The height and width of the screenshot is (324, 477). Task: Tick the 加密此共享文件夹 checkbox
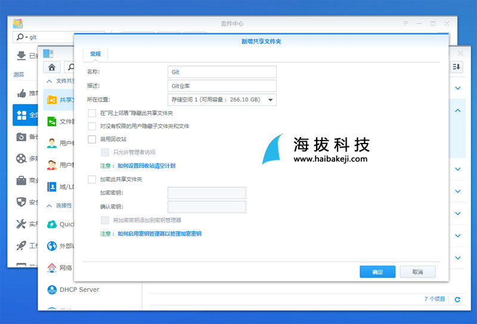click(x=92, y=179)
